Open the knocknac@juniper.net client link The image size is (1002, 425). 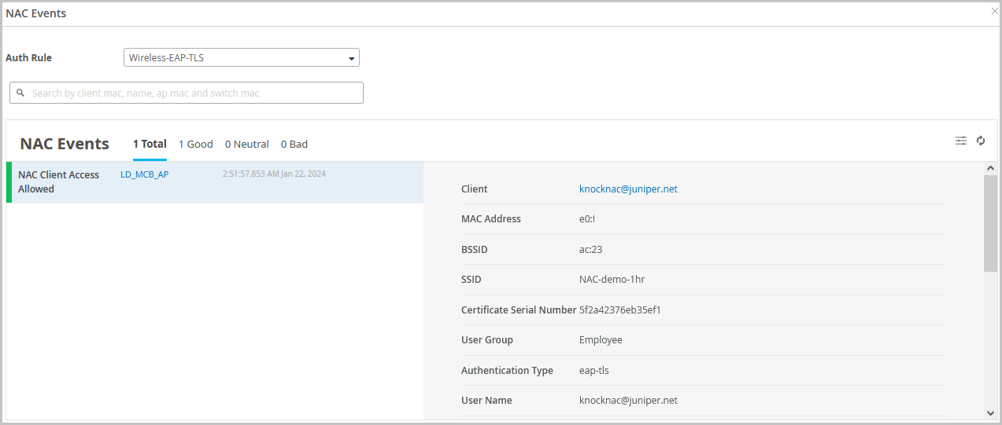click(x=628, y=189)
